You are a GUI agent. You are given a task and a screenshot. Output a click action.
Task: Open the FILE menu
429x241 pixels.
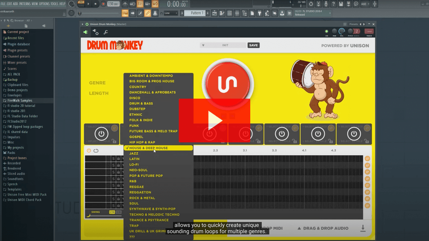3,4
